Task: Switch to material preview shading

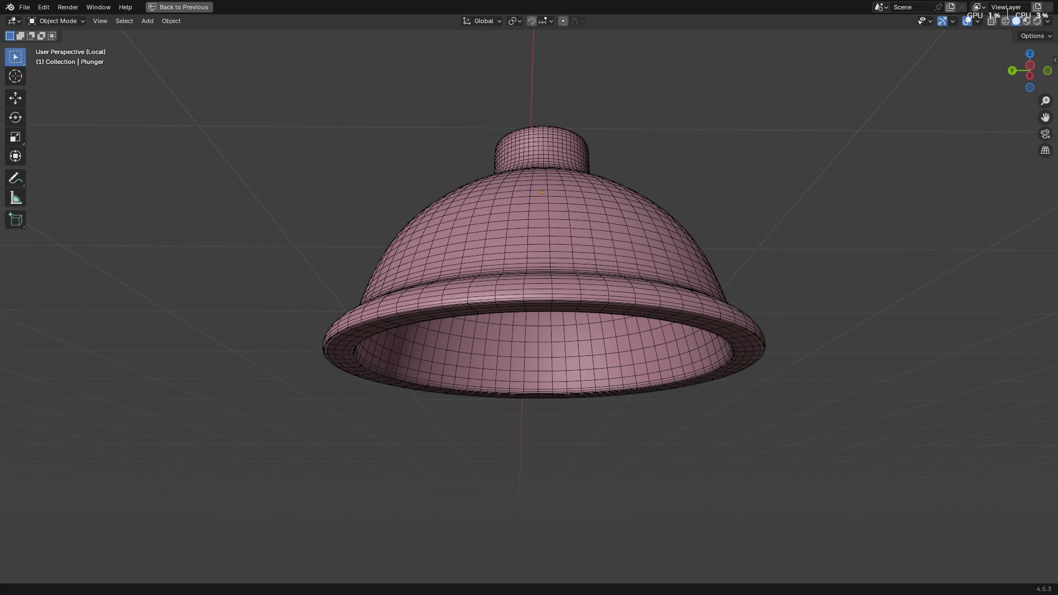Action: 1027,21
